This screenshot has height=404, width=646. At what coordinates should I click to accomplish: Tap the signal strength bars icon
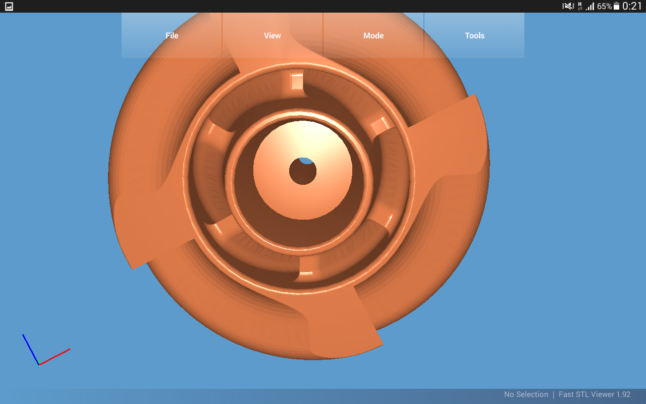(590, 7)
